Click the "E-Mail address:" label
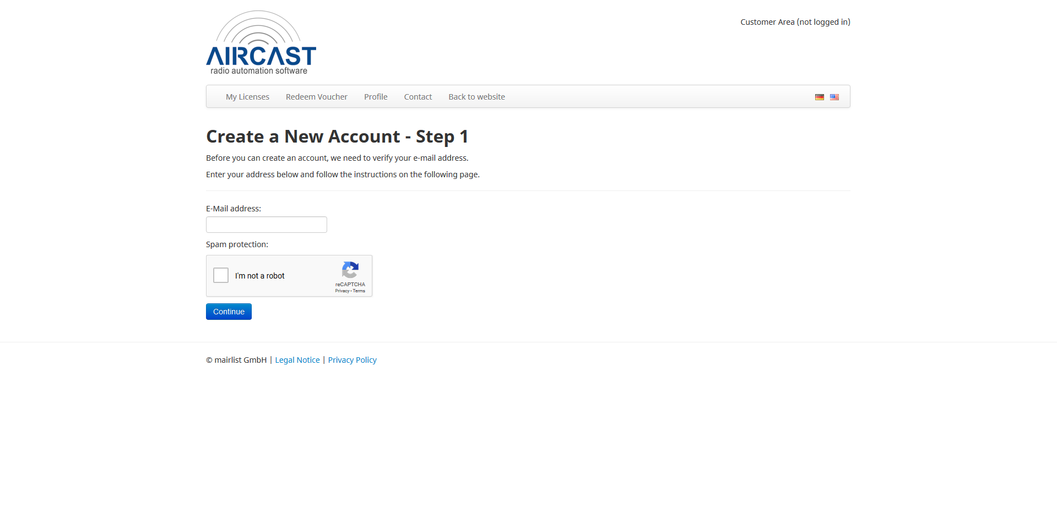1057x518 pixels. [234, 209]
